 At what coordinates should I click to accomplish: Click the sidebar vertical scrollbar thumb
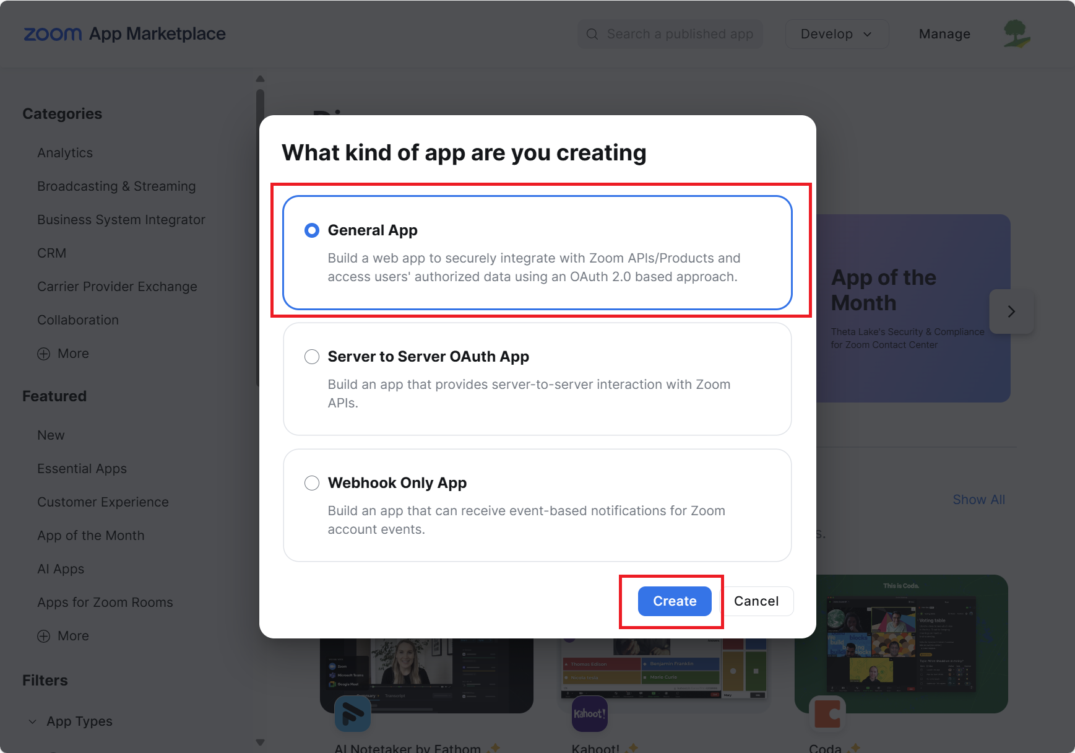point(260,238)
